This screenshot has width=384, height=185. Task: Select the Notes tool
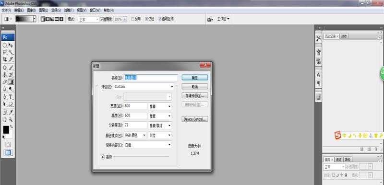[x=5, y=113]
